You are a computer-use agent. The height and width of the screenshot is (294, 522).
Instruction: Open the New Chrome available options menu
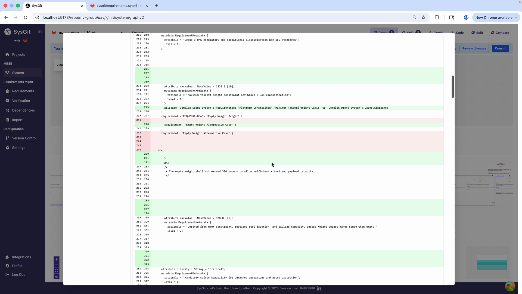(x=516, y=17)
